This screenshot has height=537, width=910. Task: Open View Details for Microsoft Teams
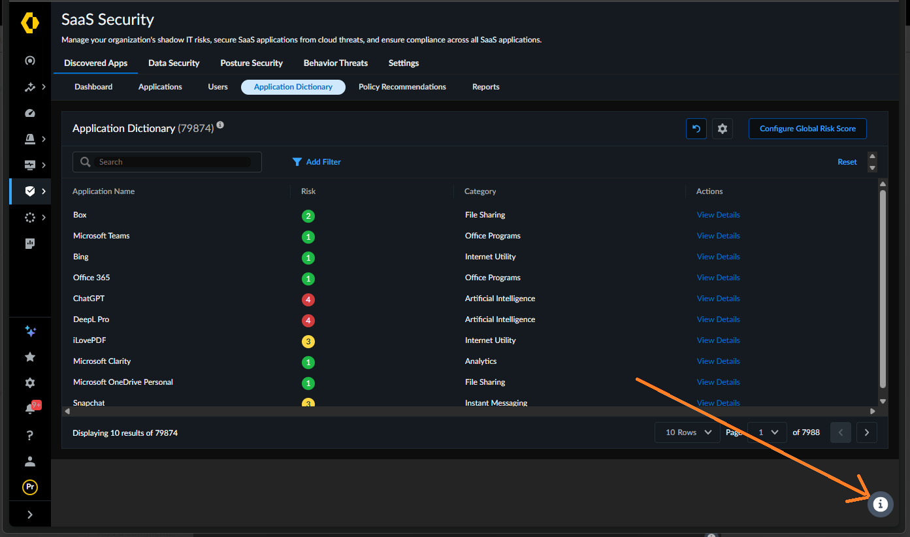coord(719,236)
